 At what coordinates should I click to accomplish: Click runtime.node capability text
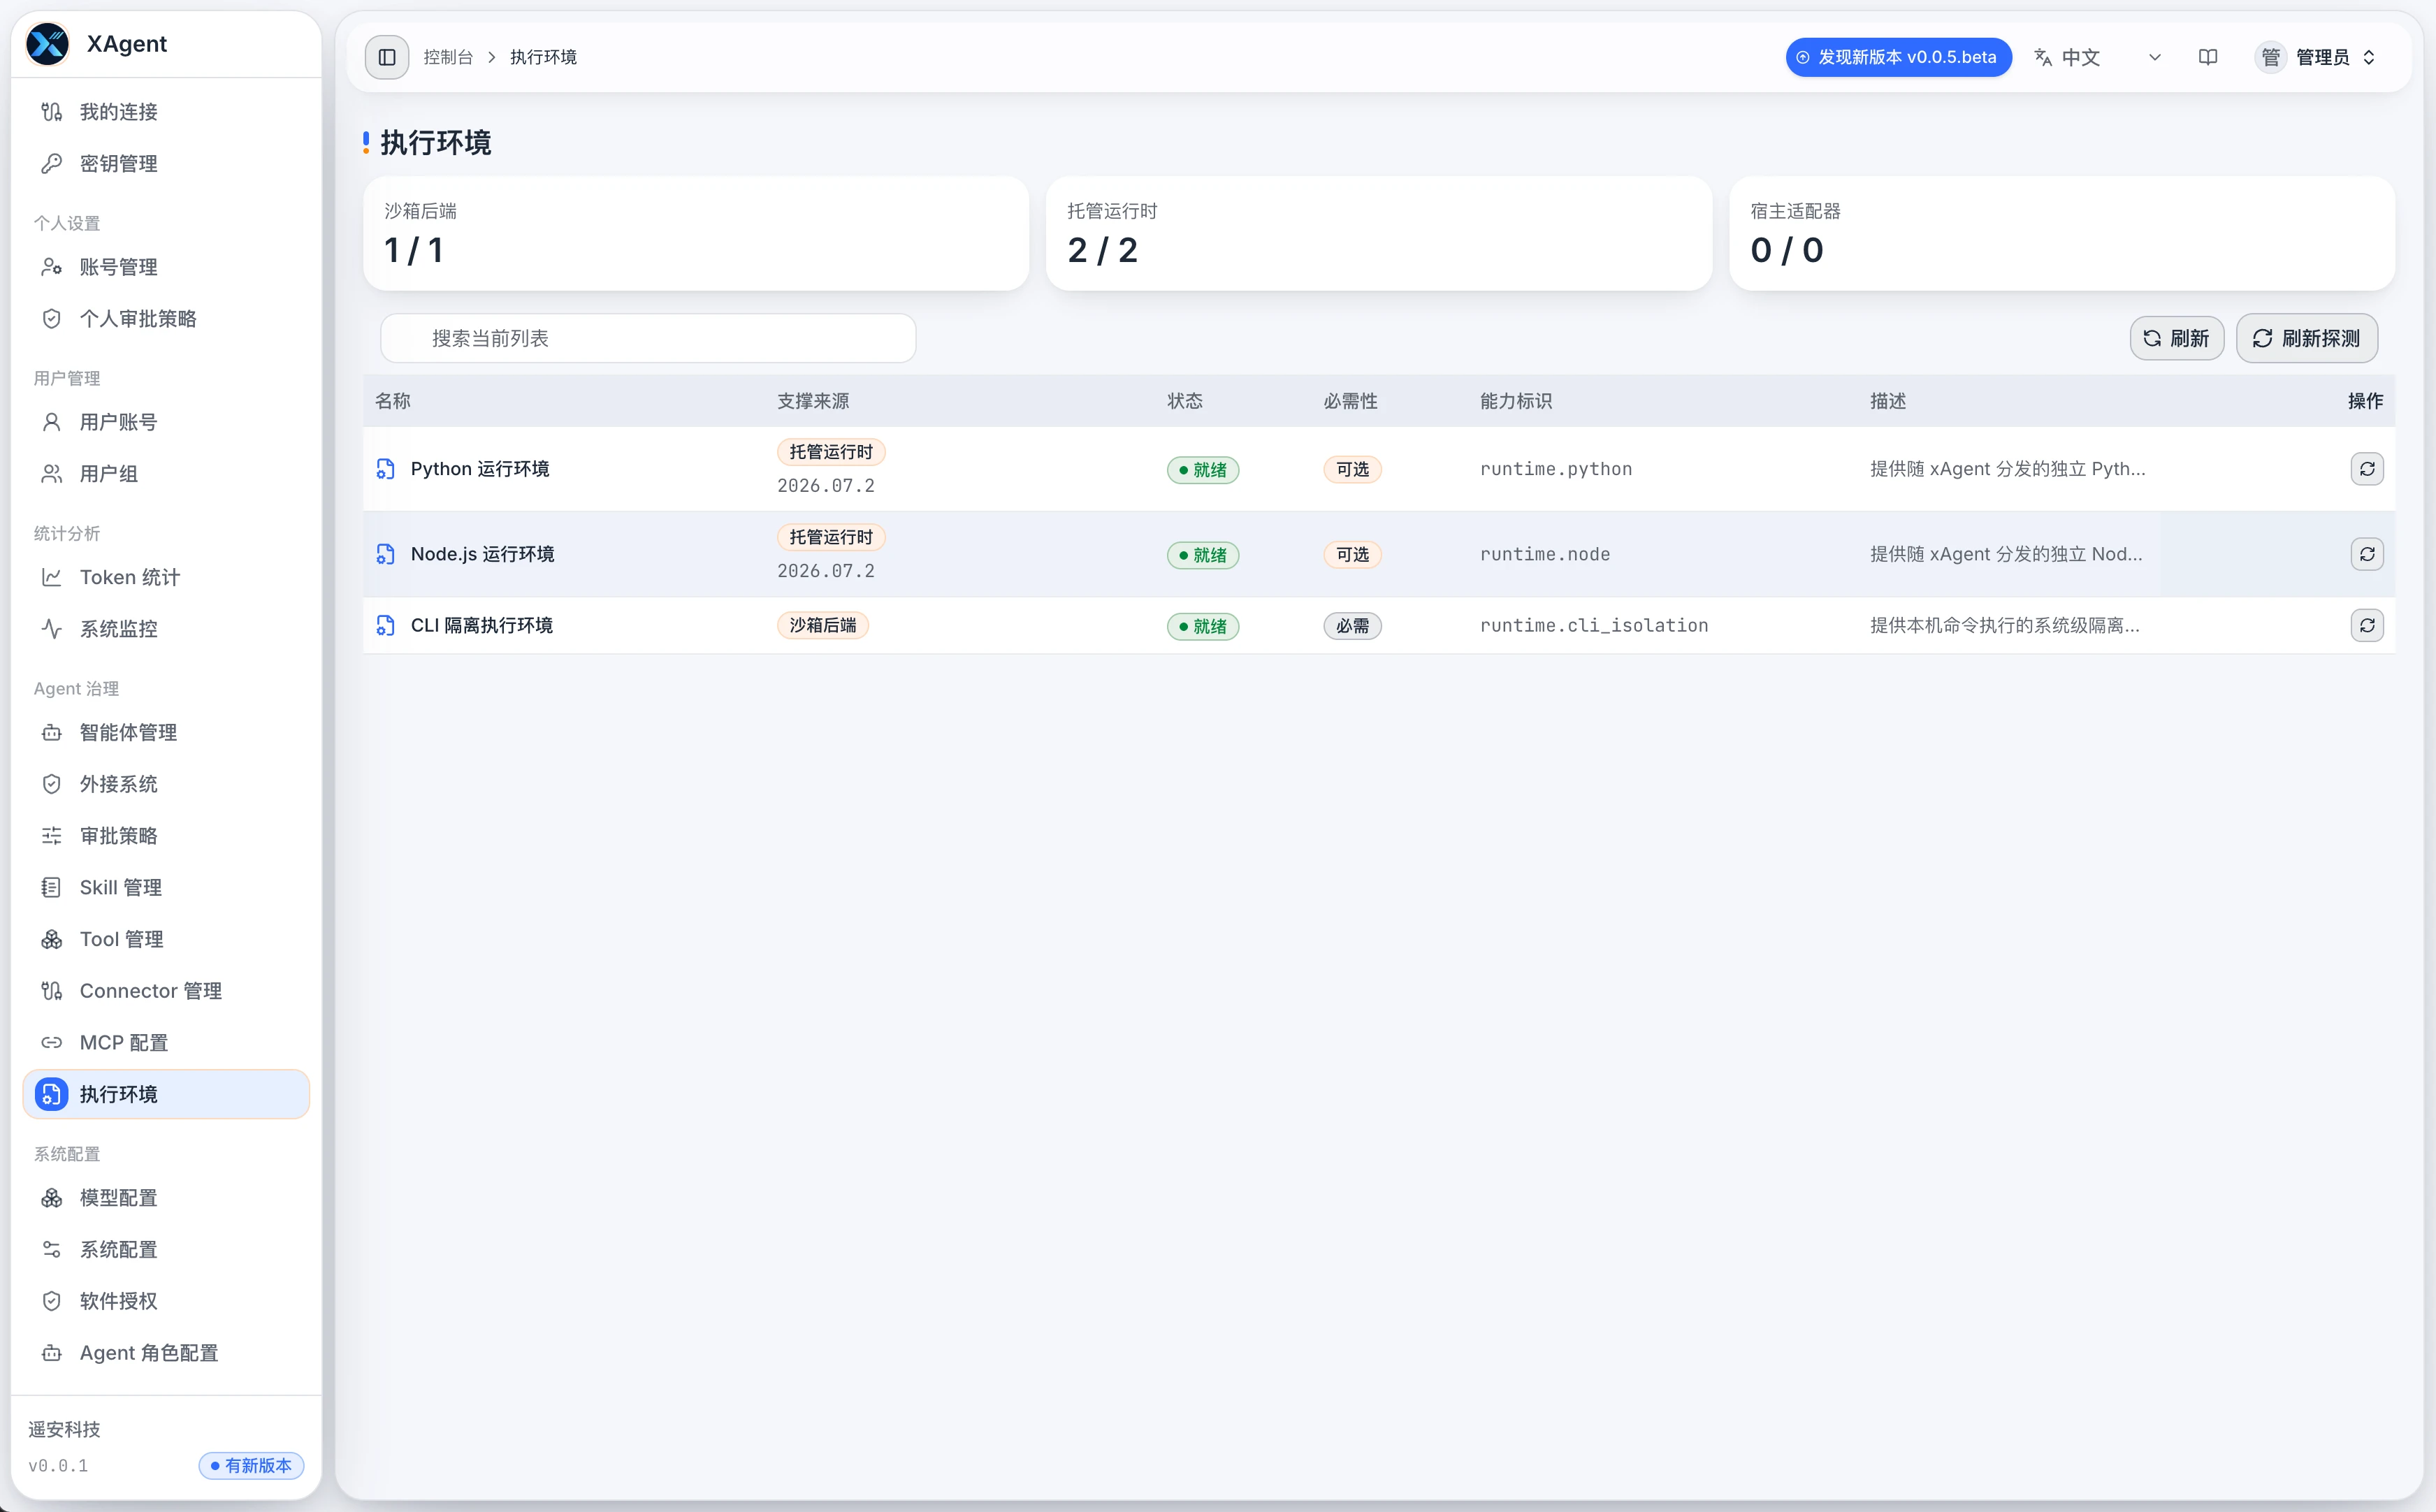pyautogui.click(x=1545, y=554)
